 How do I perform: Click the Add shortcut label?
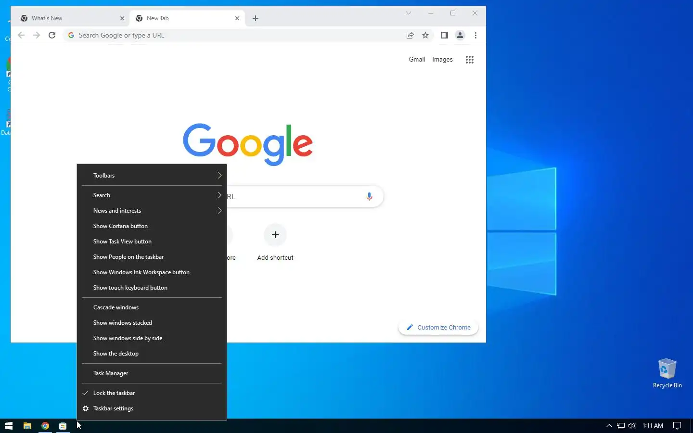click(x=275, y=257)
